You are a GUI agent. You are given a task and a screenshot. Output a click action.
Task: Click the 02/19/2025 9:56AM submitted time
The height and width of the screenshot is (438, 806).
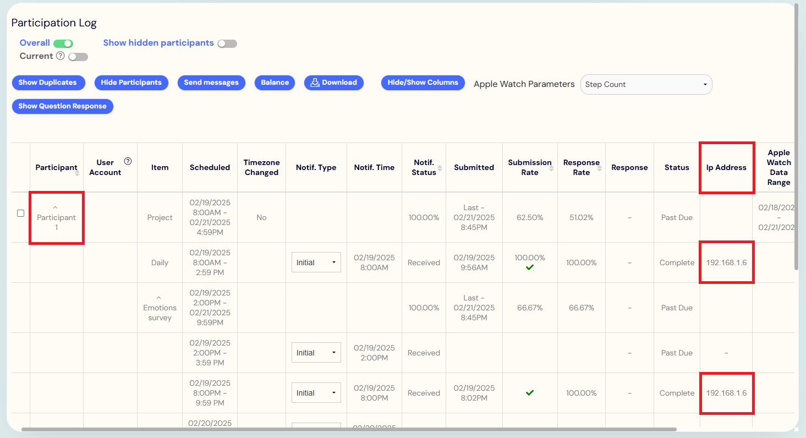[x=474, y=262]
